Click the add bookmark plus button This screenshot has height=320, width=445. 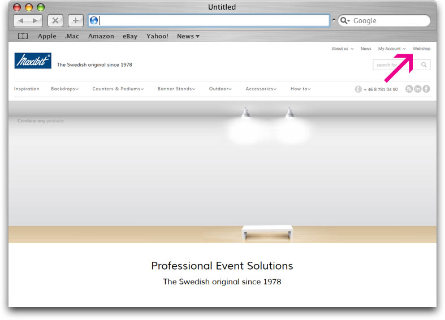pos(75,21)
